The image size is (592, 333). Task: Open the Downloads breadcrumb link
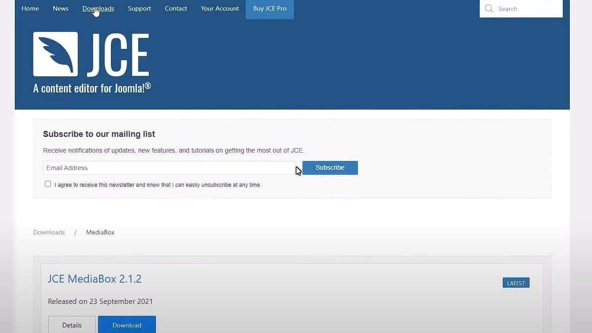[x=49, y=232]
